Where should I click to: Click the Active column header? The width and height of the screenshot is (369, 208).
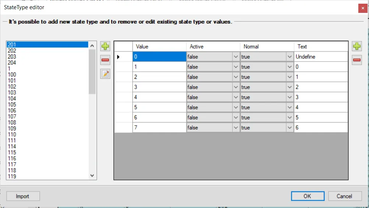[213, 46]
